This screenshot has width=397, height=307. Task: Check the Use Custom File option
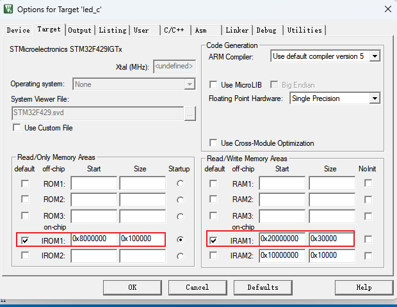(x=17, y=127)
